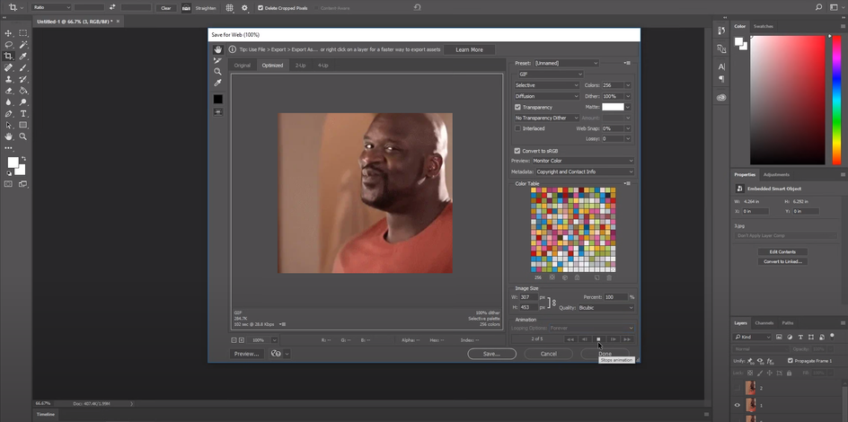This screenshot has width=848, height=422.
Task: Select the Dodge tool
Action: click(23, 102)
